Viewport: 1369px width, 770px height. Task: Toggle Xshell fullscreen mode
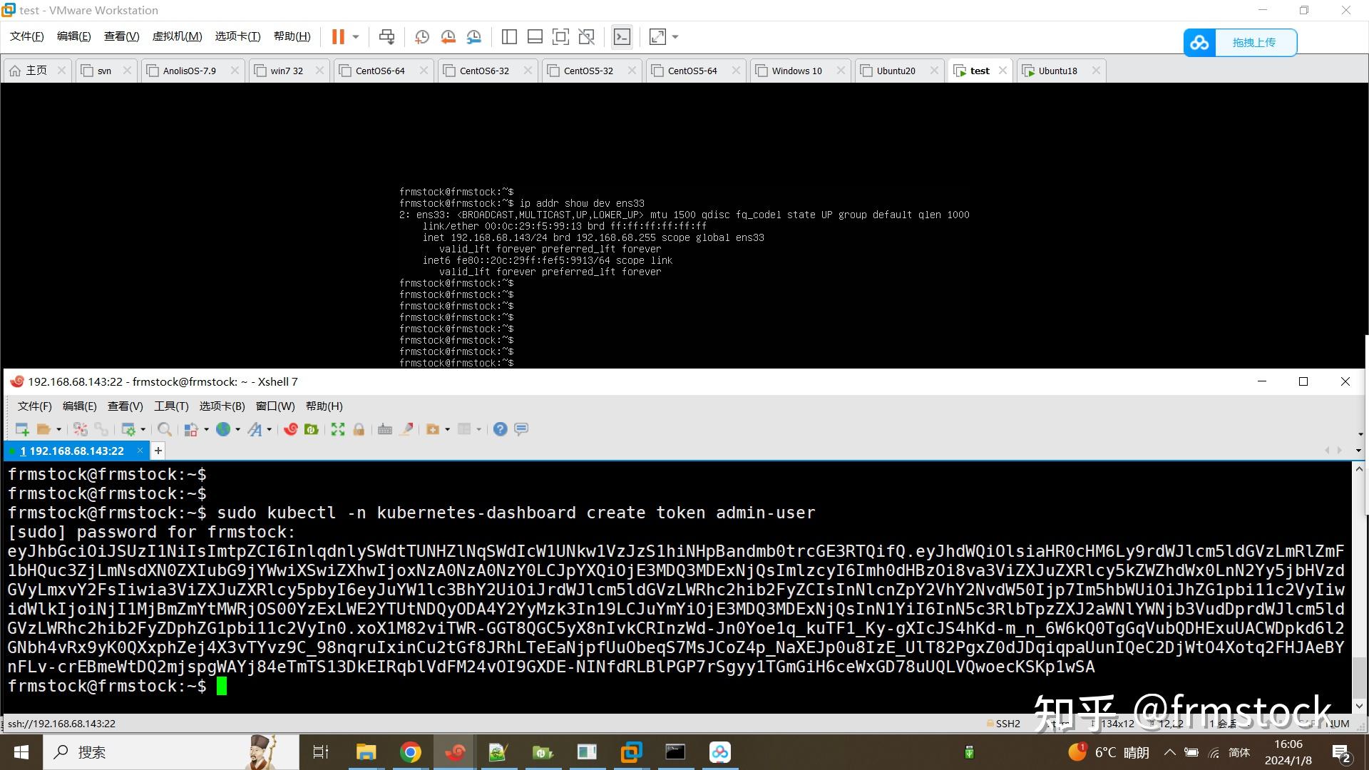(x=338, y=429)
